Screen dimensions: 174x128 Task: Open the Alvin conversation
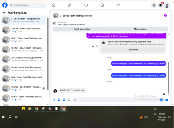click(x=23, y=39)
